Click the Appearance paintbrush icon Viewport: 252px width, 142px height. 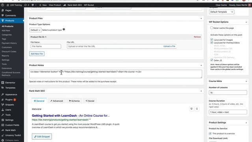(3, 95)
